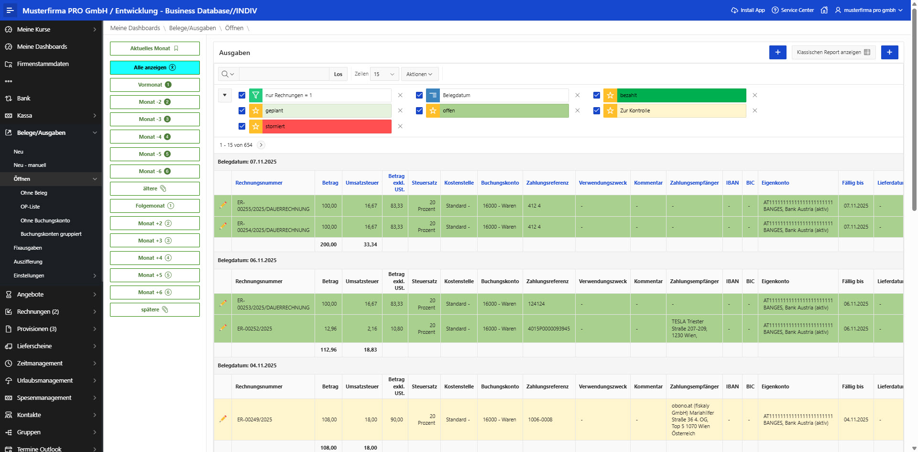
Task: Click Klassischen Report anzeigen button
Action: pos(833,52)
